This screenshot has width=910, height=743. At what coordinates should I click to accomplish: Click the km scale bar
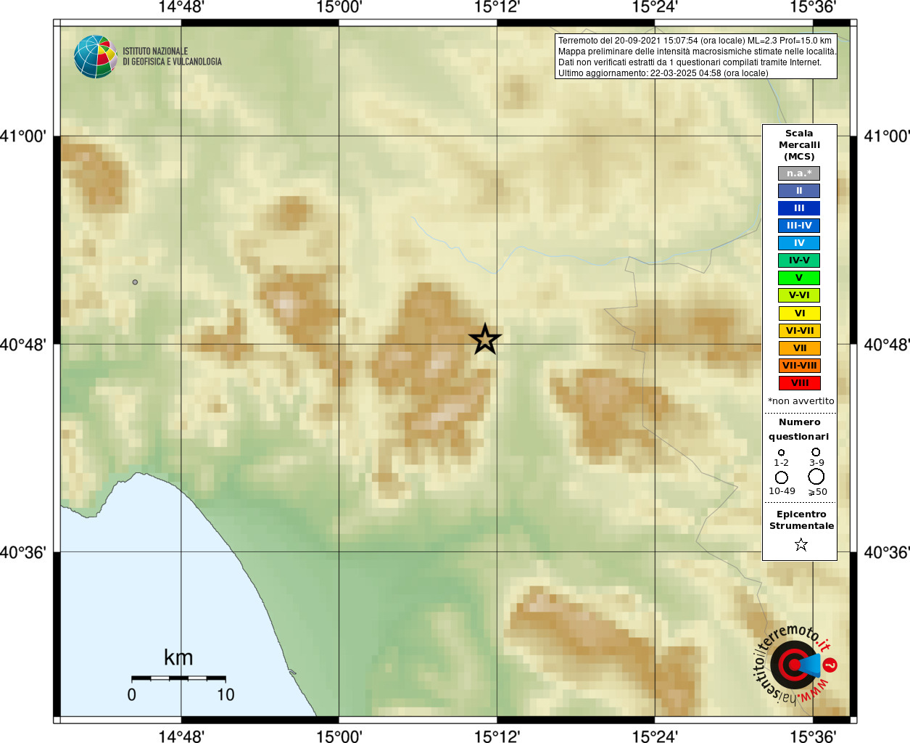coord(178,678)
